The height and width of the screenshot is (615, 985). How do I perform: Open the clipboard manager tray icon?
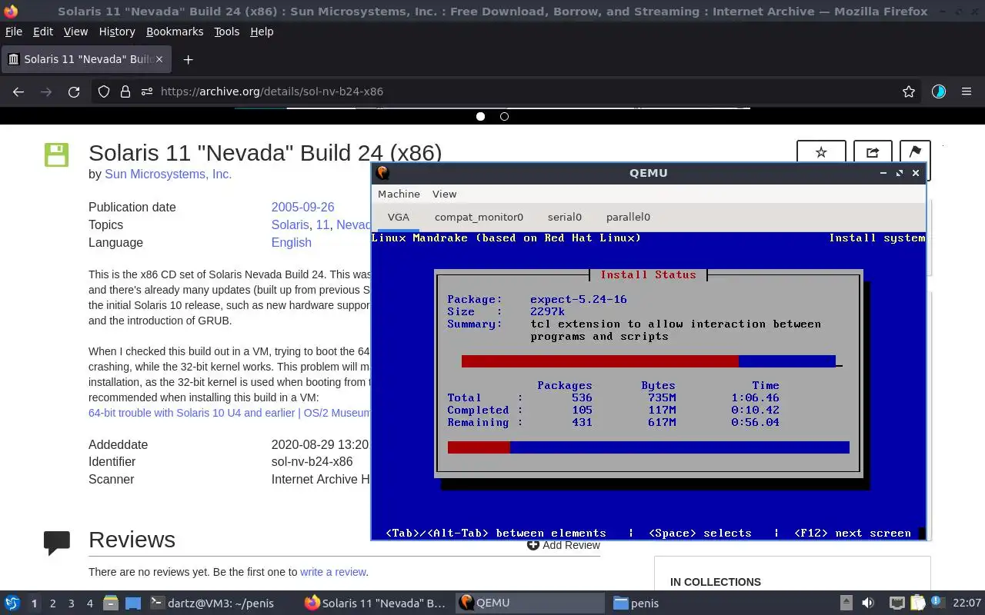[918, 603]
